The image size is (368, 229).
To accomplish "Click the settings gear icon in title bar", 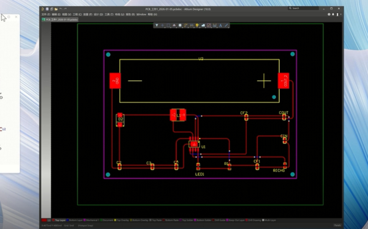I will tap(329, 14).
